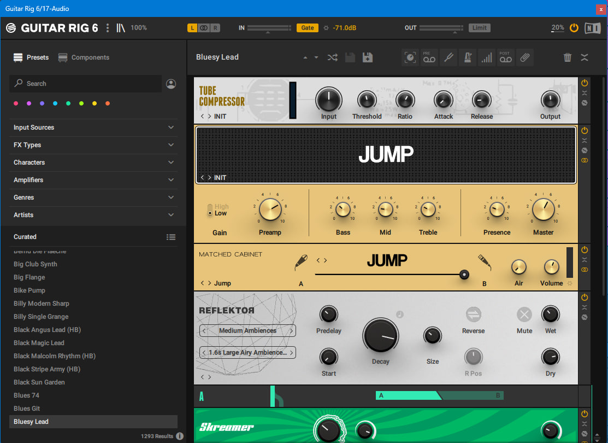Open the 1.6s Large Airy Ambience selector

point(248,353)
